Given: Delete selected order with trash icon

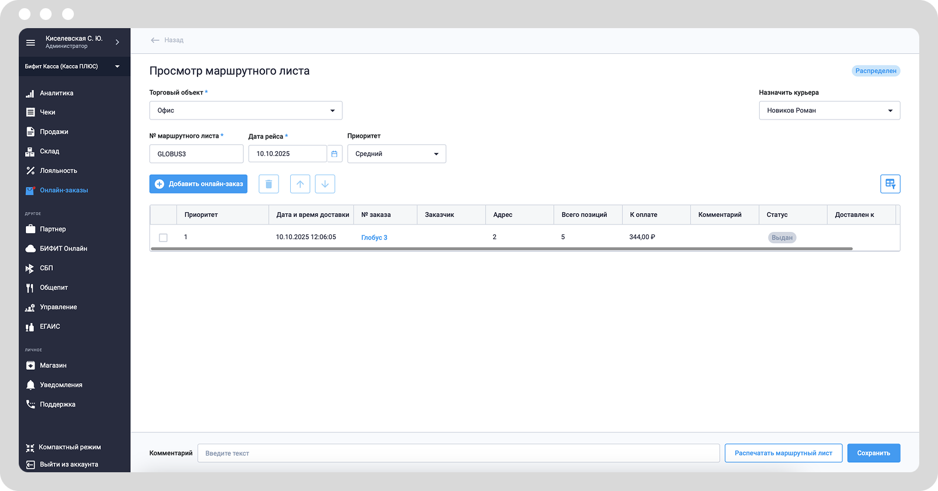Looking at the screenshot, I should 269,184.
